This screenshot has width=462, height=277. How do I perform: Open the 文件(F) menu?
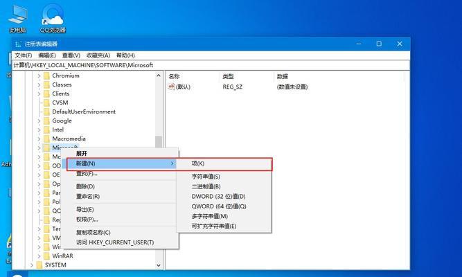tap(24, 55)
